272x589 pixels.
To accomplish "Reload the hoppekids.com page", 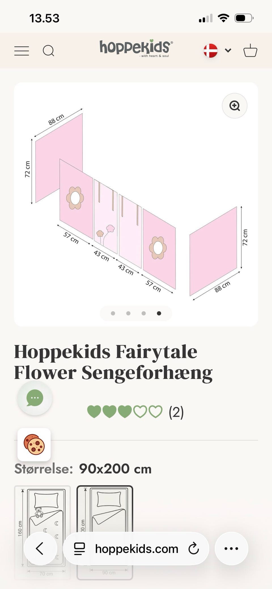I will click(194, 549).
